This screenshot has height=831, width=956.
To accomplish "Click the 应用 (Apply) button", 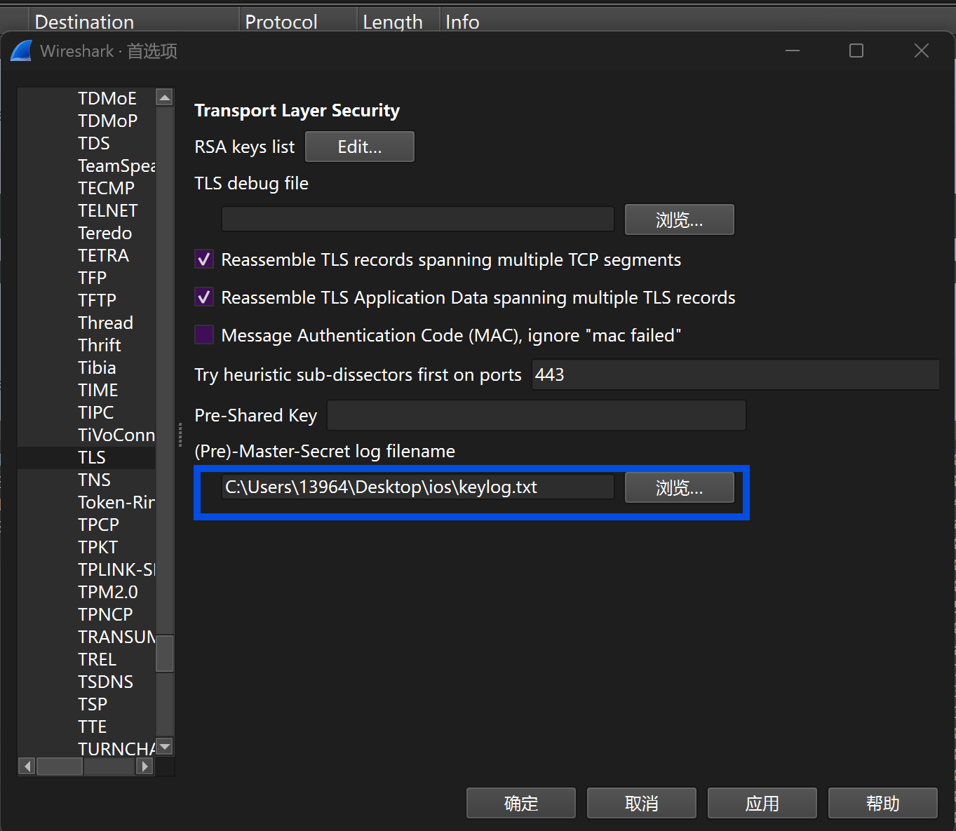I will click(x=762, y=803).
